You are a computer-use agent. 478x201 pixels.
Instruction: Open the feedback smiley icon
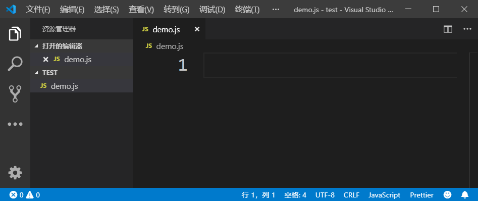pos(447,194)
